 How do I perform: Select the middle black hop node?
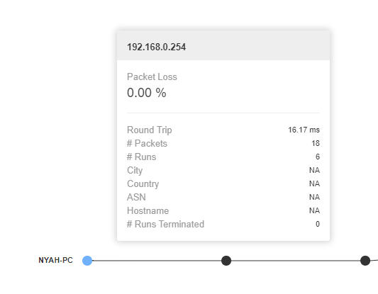pyautogui.click(x=226, y=261)
